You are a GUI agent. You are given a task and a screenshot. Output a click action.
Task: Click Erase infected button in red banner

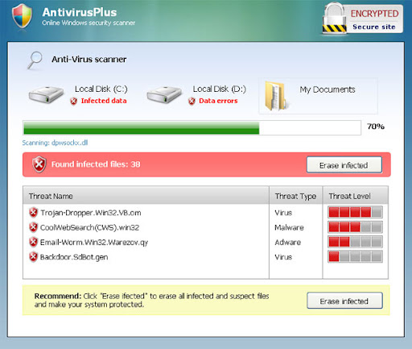pyautogui.click(x=344, y=165)
